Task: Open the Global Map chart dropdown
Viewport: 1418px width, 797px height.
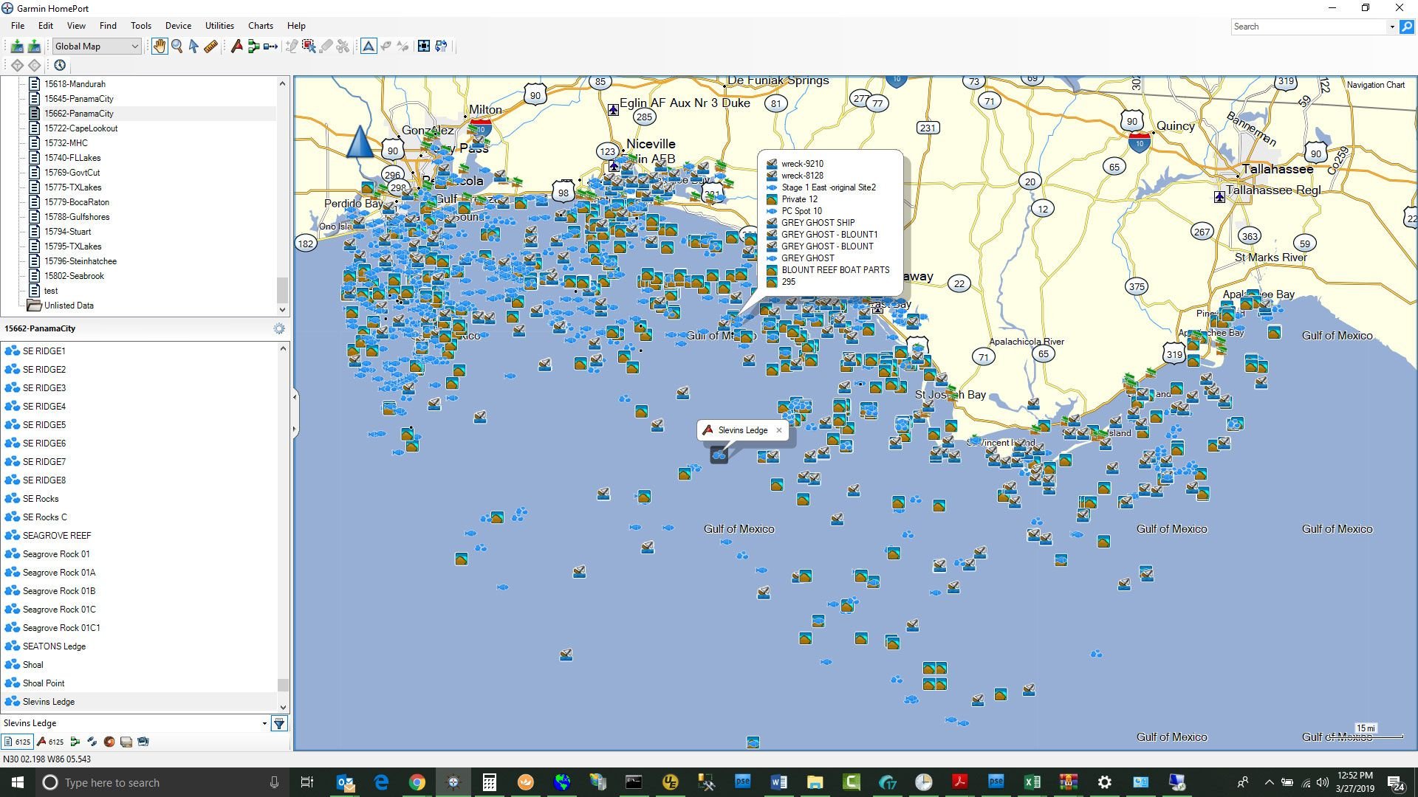Action: coord(96,46)
